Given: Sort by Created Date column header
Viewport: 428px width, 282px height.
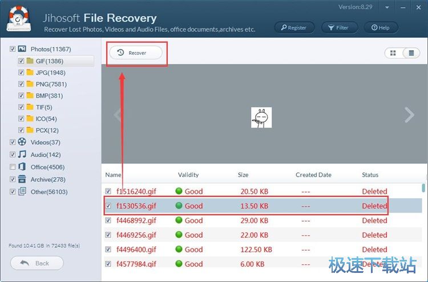Looking at the screenshot, I should [313, 175].
